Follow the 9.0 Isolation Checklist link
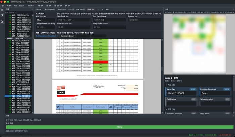The height and width of the screenshot is (137, 235). coord(47,36)
